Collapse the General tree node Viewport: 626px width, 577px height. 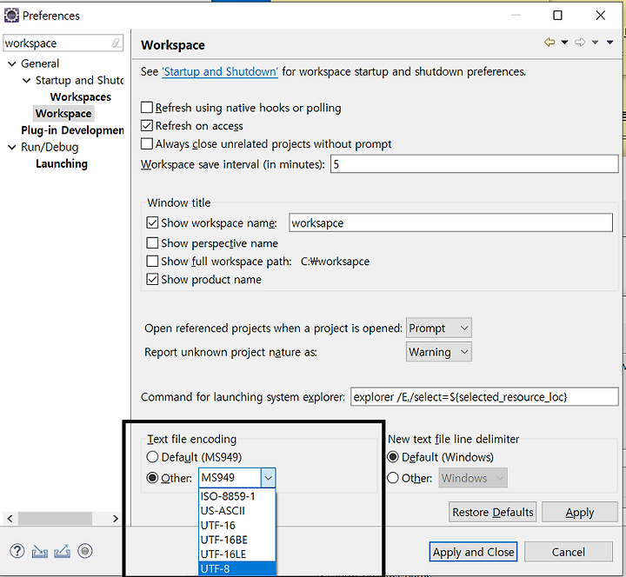pyautogui.click(x=12, y=63)
